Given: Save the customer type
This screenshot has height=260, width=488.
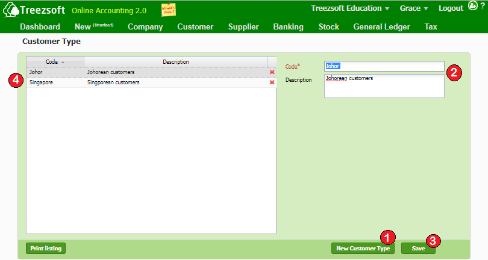Looking at the screenshot, I should (418, 249).
